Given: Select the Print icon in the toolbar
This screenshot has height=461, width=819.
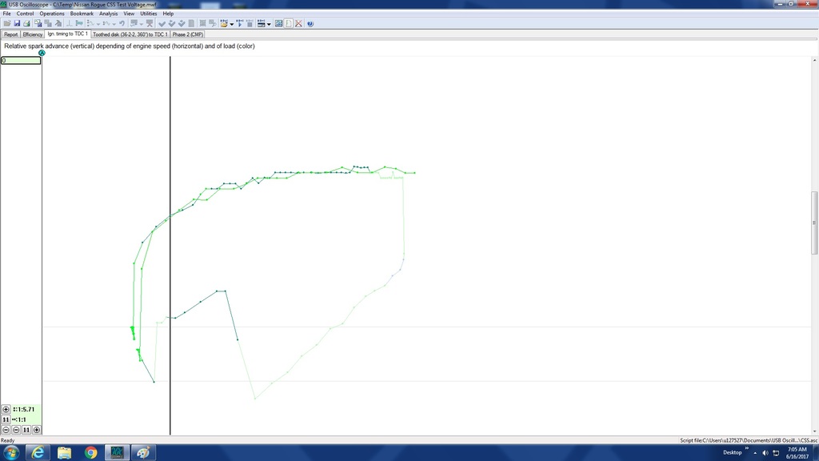Looking at the screenshot, I should coord(26,23).
